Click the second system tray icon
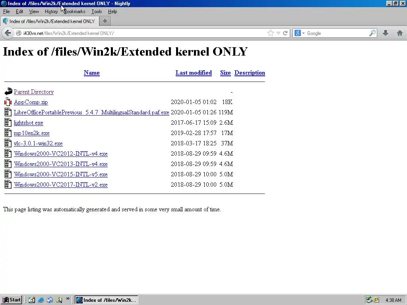The image size is (407, 305). coord(376,300)
